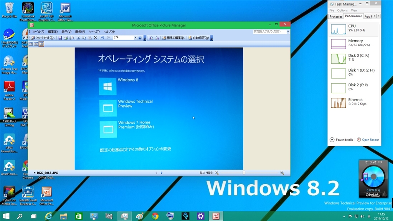
Task: Click the ASUS Boot Setting desktop icon
Action: point(9,117)
